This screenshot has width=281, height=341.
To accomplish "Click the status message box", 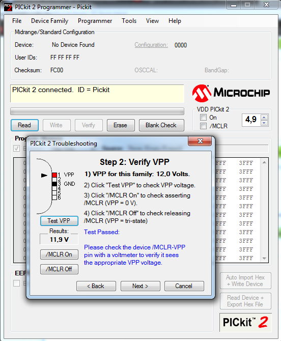I will pos(97,94).
